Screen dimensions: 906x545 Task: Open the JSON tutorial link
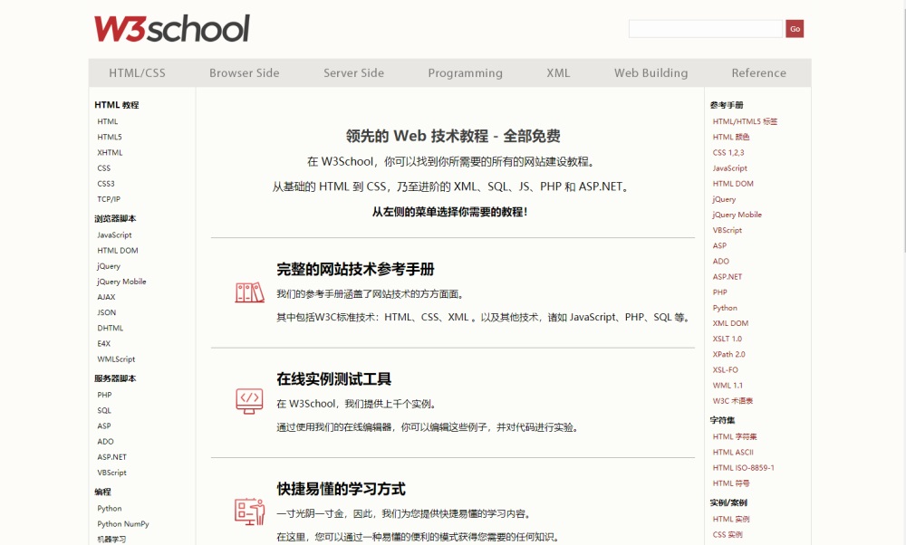pos(106,312)
